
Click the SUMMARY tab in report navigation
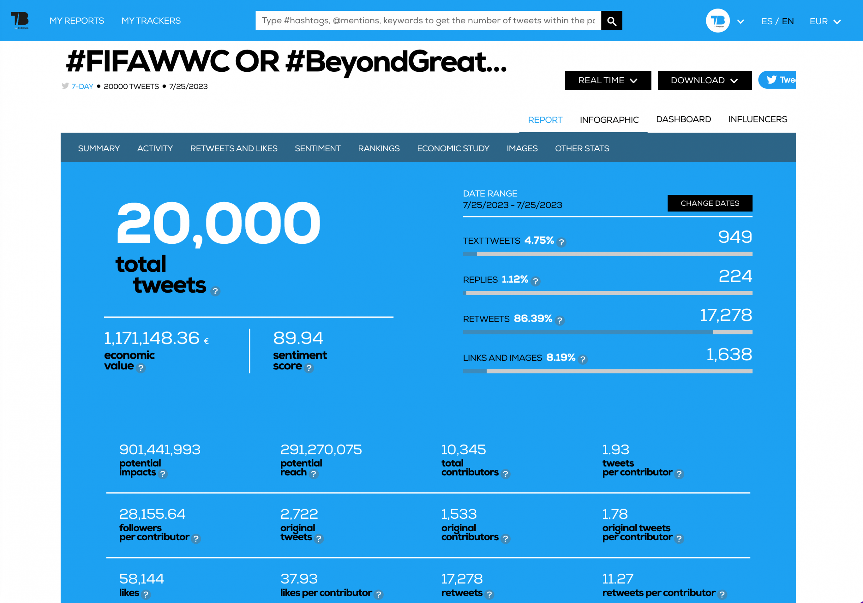tap(98, 148)
